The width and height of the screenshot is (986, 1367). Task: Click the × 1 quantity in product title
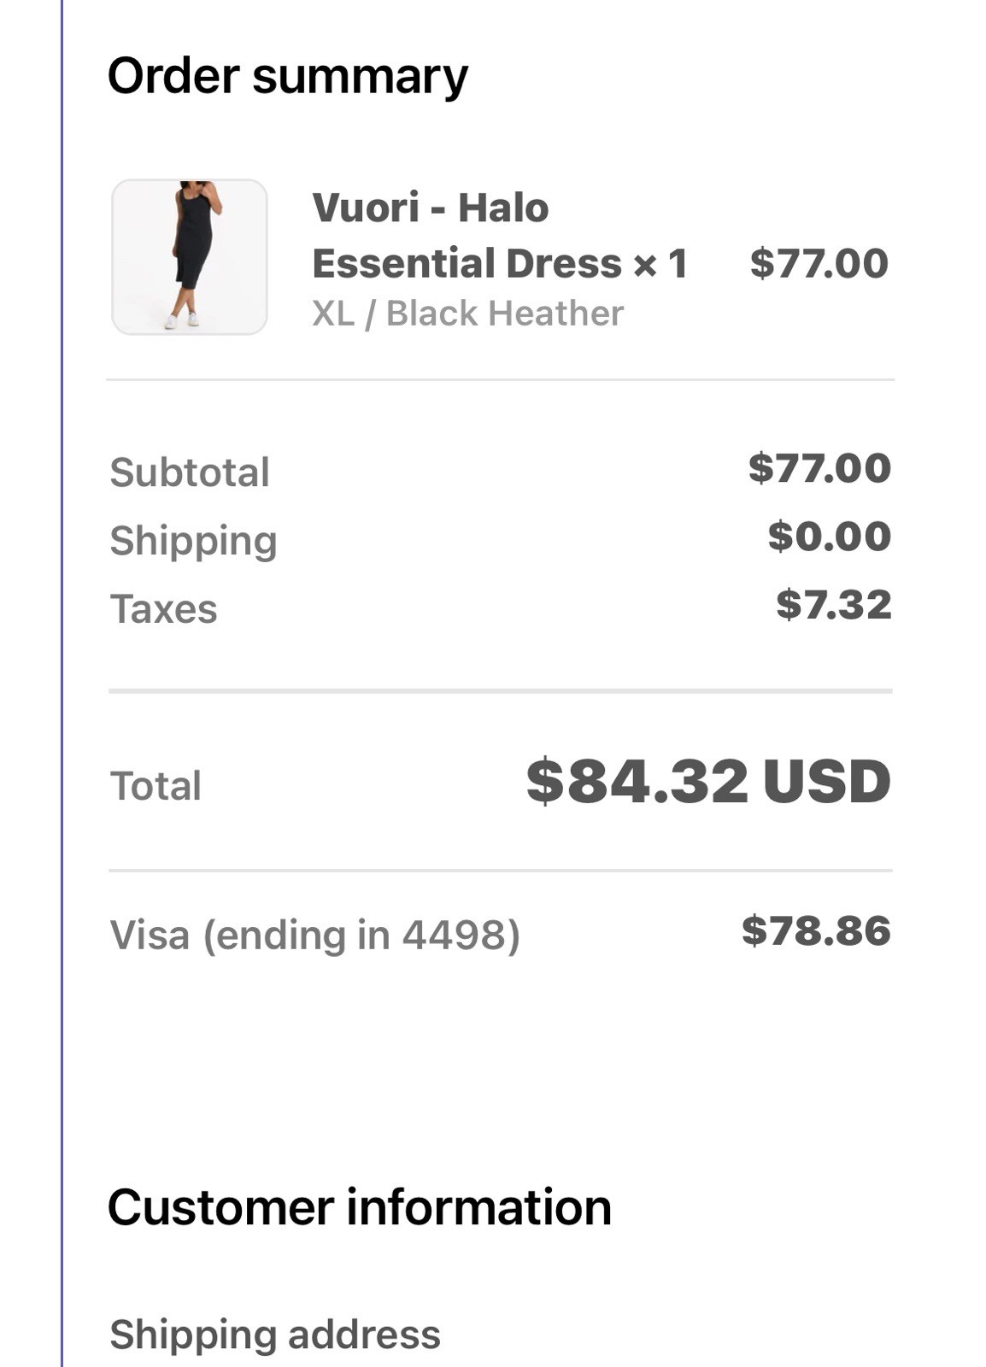[x=660, y=263]
